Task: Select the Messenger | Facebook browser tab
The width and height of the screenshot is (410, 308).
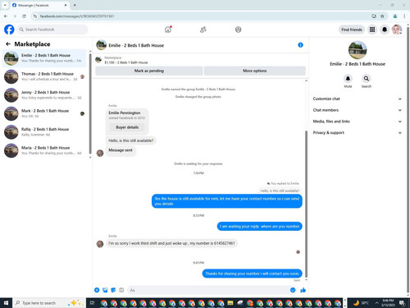Action: [39, 5]
